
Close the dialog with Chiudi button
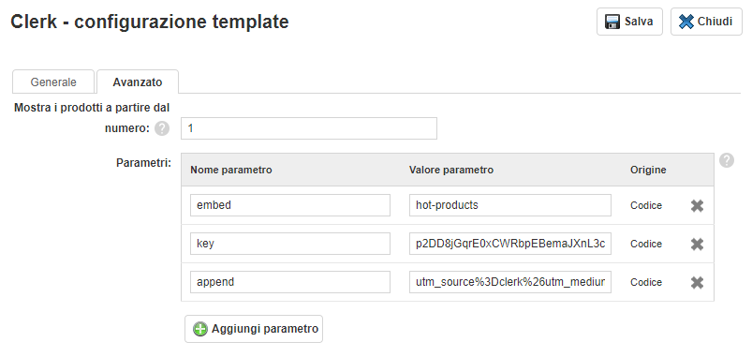point(706,22)
